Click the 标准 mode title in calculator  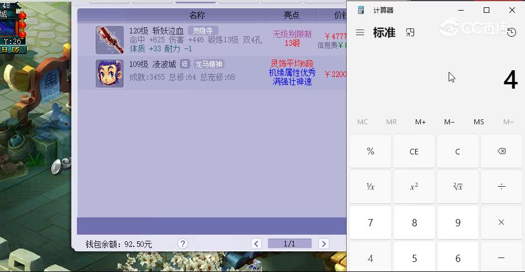[x=384, y=32]
